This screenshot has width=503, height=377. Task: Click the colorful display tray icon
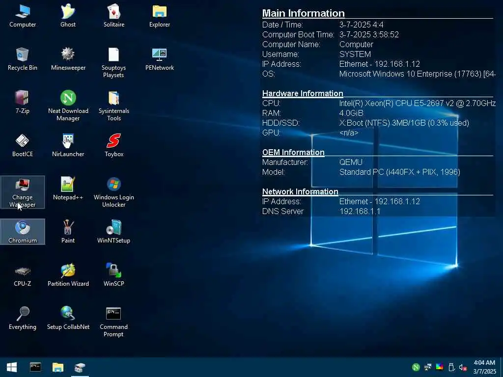440,367
